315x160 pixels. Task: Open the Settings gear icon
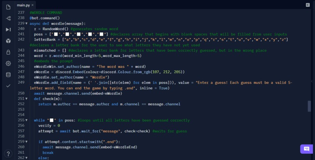coord(8,63)
